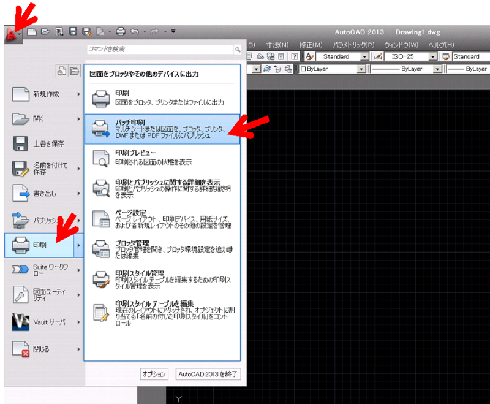Click the Layer Previous icon
Viewport: 490px width, 404px height.
[x=277, y=69]
